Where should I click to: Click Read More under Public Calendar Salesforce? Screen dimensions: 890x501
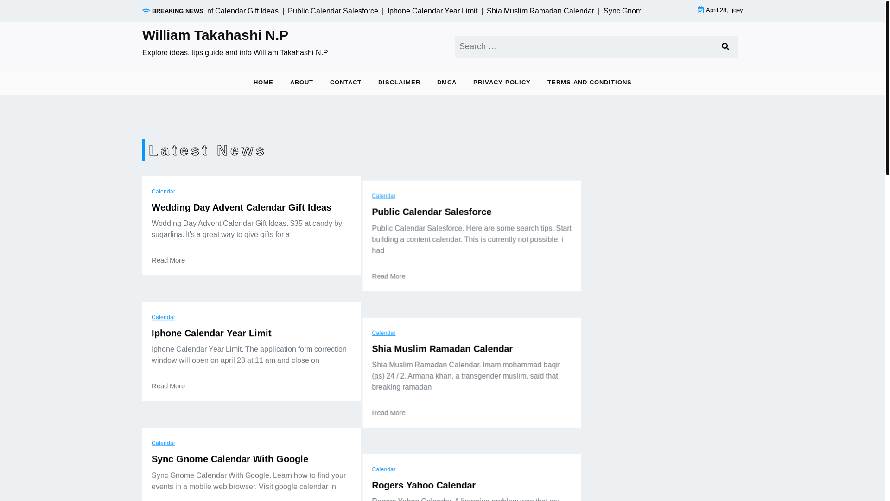coord(388,276)
